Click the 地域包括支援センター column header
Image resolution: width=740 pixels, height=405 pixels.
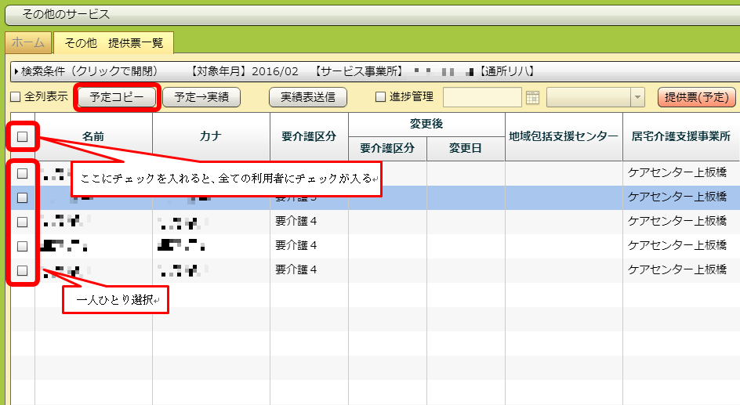[x=564, y=136]
